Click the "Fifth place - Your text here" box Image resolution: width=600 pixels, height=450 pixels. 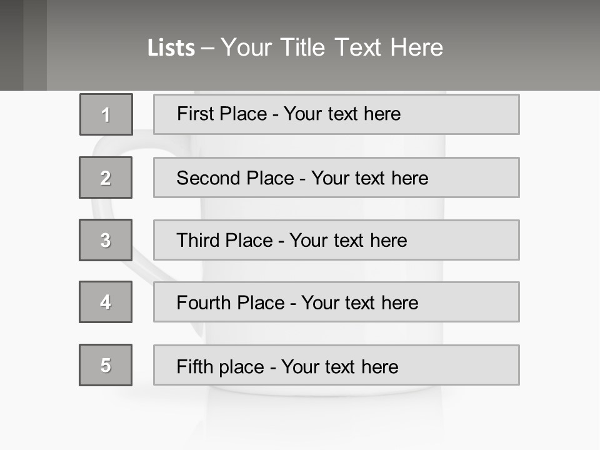[336, 365]
